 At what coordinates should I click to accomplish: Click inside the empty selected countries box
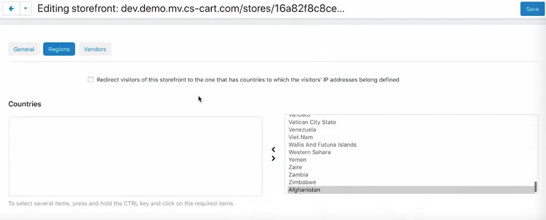[136, 156]
